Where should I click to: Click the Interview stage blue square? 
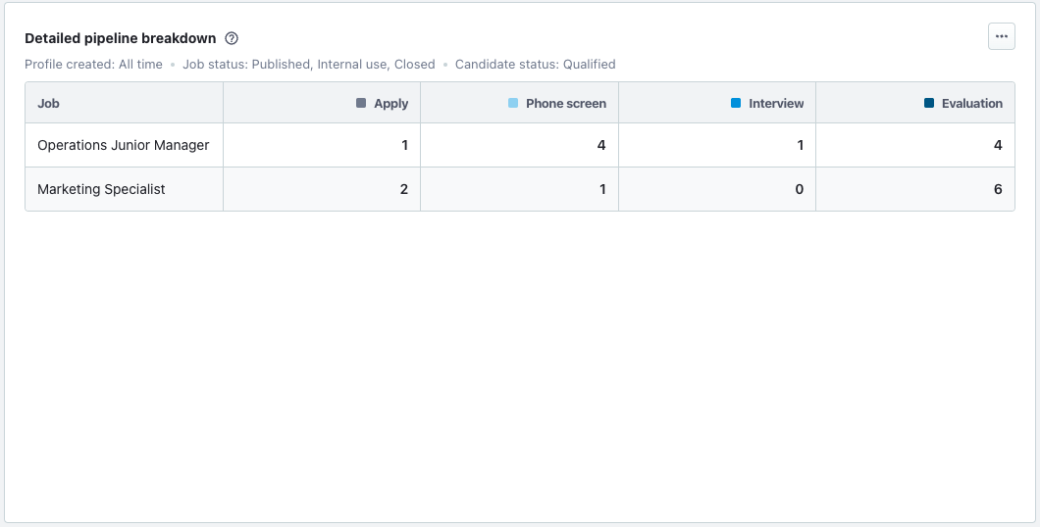click(x=736, y=103)
